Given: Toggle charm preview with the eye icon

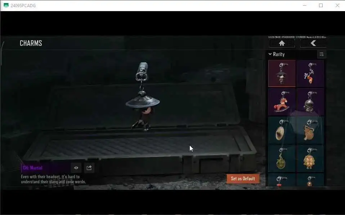Looking at the screenshot, I should pos(76,168).
